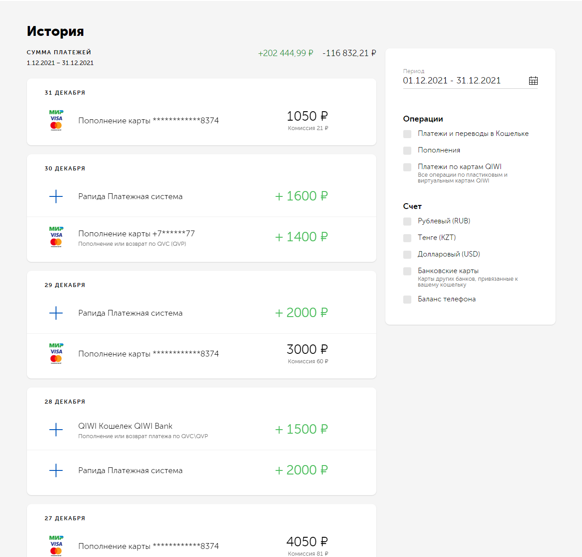
Task: Click plus icon for 28 December Рапида payment
Action: [x=56, y=470]
